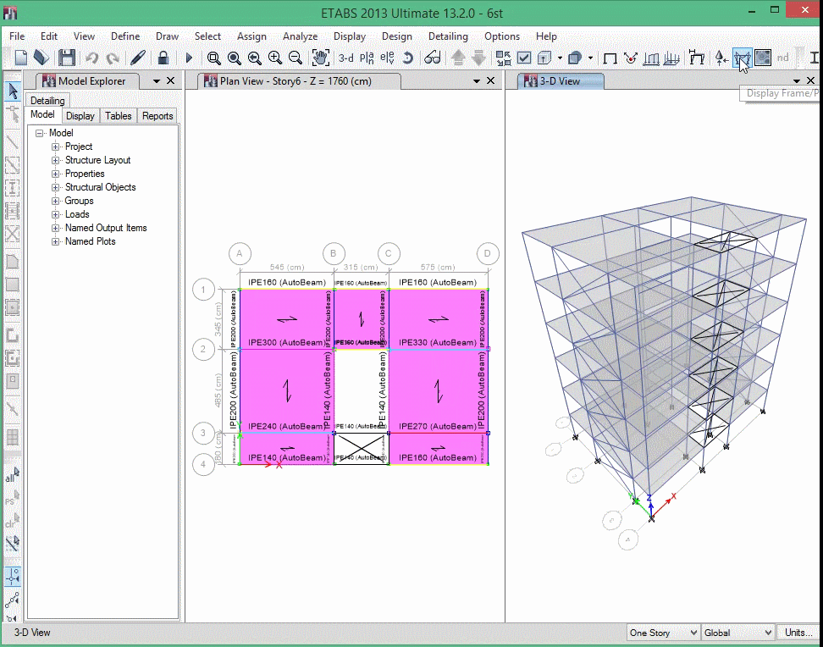823x647 pixels.
Task: Expand the Structure Layout tree node
Action: (56, 160)
